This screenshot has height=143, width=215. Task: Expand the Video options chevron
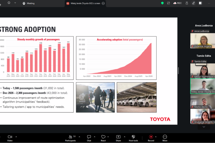click(x=16, y=137)
